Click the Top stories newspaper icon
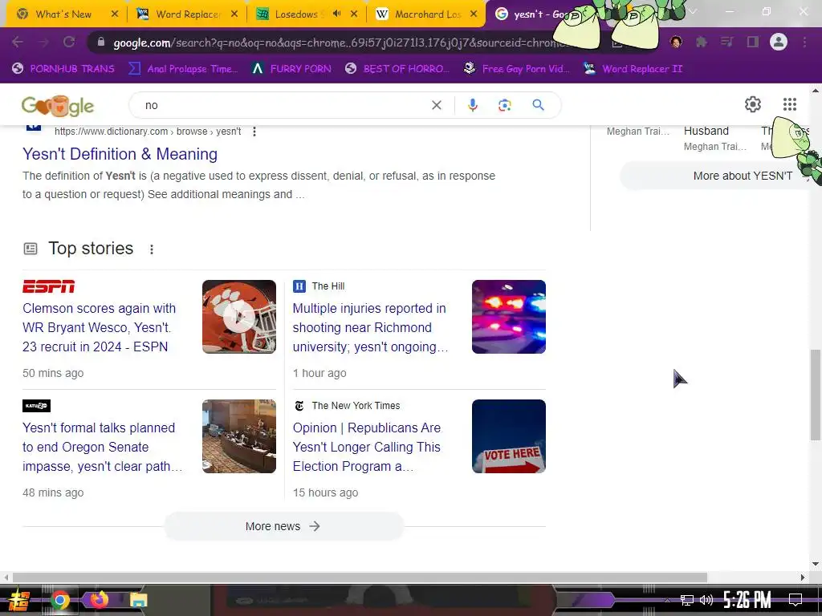Screen dimensions: 822x616 click(x=31, y=249)
